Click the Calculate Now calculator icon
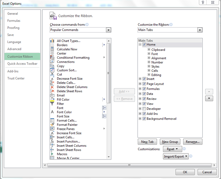Image resolution: width=221 pixels, height=179 pixels. (x=52, y=49)
